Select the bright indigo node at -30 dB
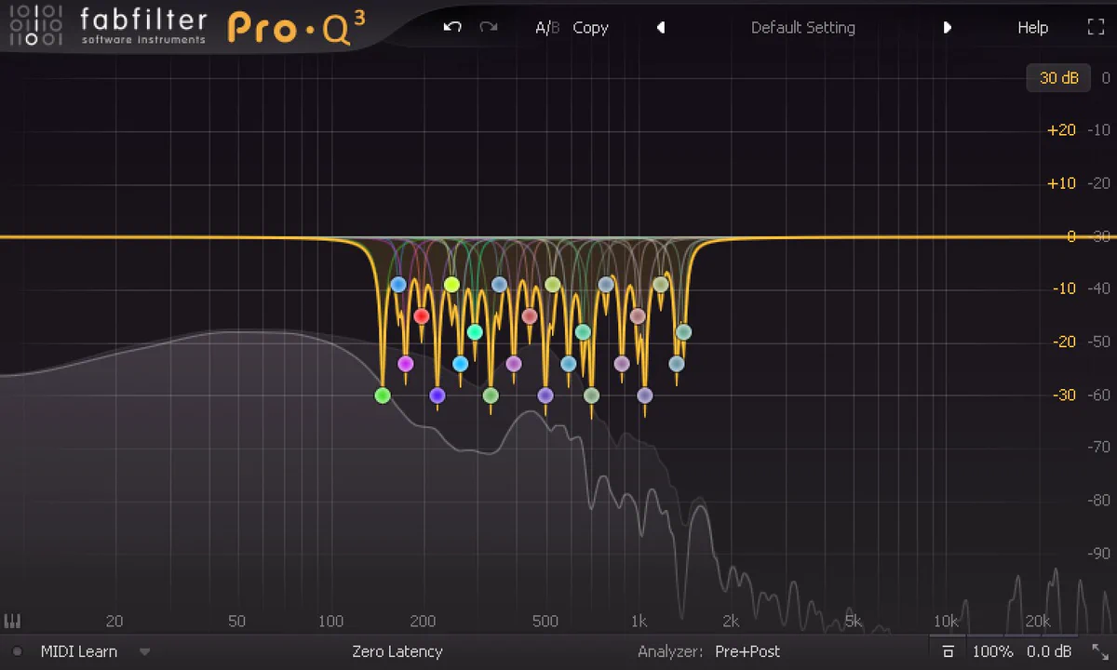Image resolution: width=1117 pixels, height=670 pixels. [437, 395]
